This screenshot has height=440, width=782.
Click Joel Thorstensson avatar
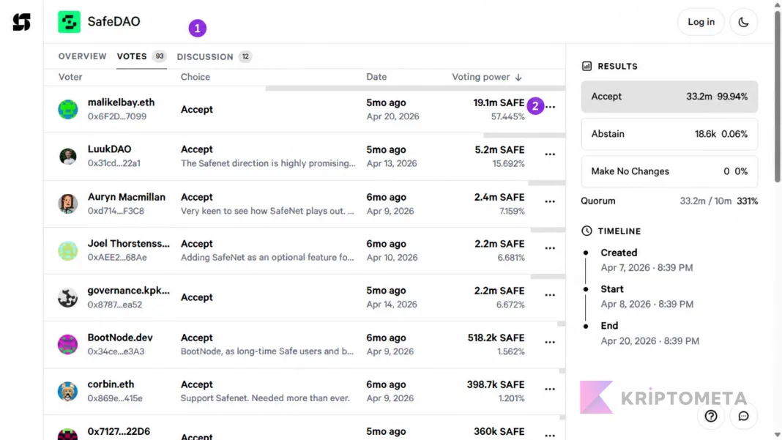pos(68,250)
